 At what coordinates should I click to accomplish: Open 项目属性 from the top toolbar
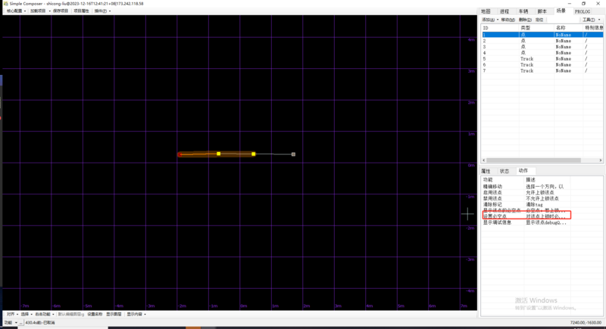coord(81,11)
